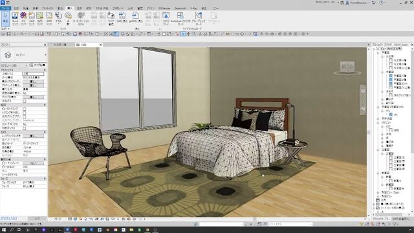Open the 3D View {3D} instance filter dropdown
The width and height of the screenshot is (414, 233).
pyautogui.click(x=26, y=65)
